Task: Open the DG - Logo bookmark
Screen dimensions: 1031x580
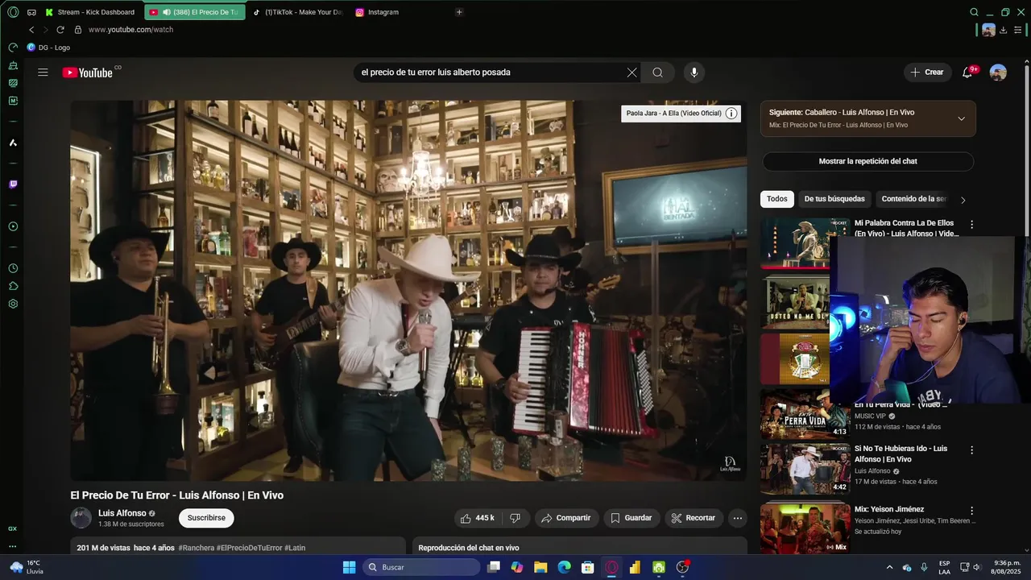Action: click(48, 48)
